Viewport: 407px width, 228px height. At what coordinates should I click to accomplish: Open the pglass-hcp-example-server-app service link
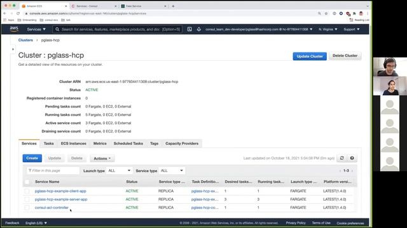(61, 199)
